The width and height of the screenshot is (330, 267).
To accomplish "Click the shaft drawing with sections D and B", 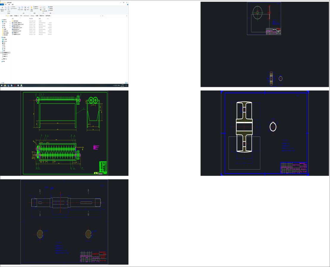I will pyautogui.click(x=64, y=222).
